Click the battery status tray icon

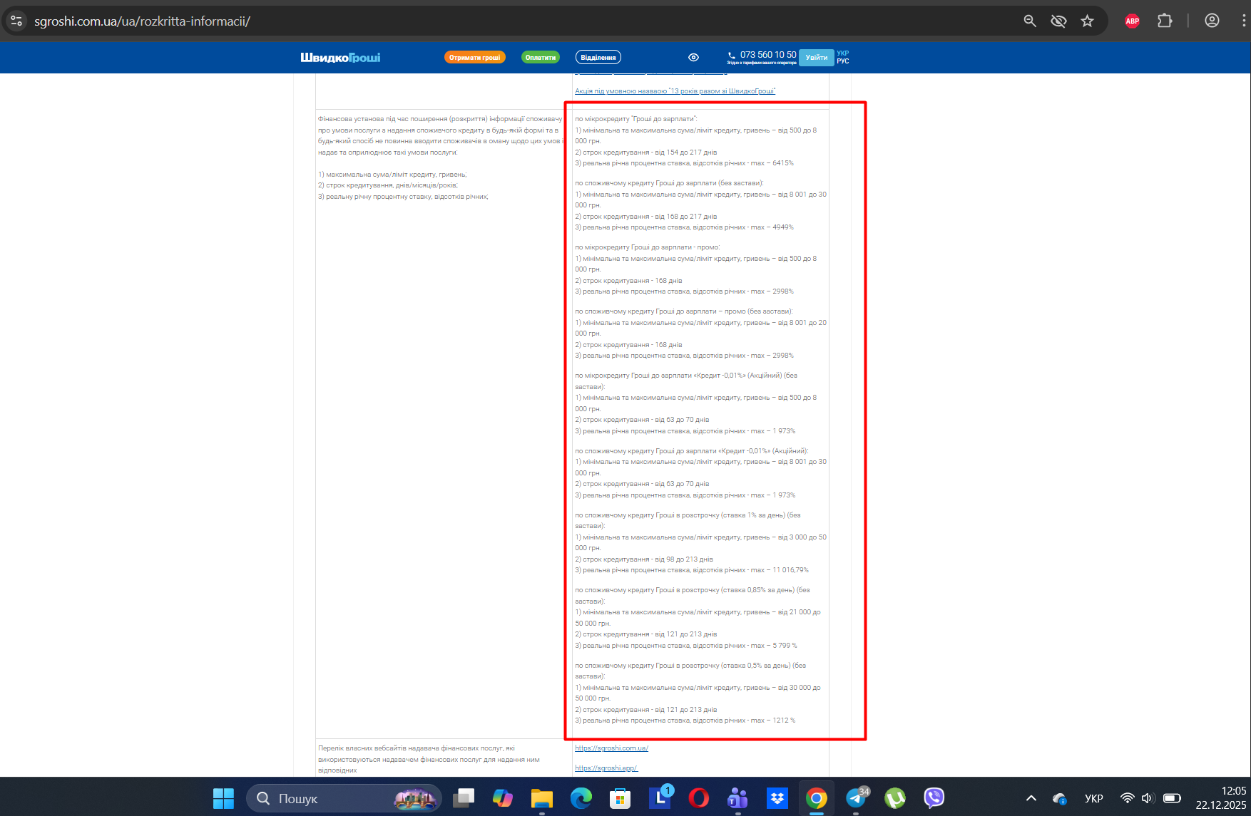1172,798
